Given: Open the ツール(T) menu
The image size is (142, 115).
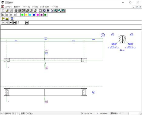Looking at the screenshot, I should click(35, 7).
